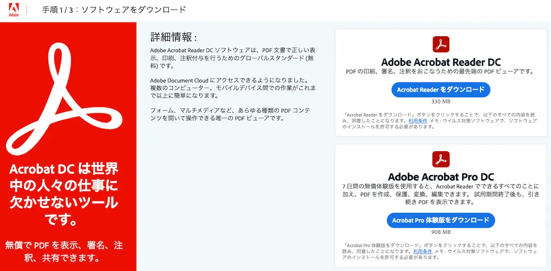
Task: Start the Acrobat Pro 体験版 download
Action: (x=441, y=220)
